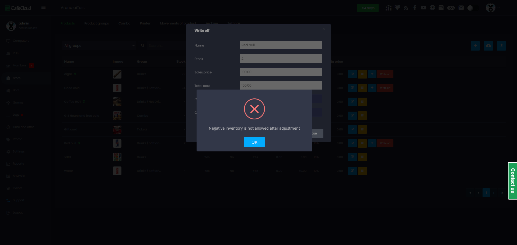517x245 pixels.
Task: Open the YouTube icon in header
Action: (424, 8)
